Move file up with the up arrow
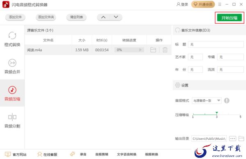Viewport: 246px width, 159px height. (x=103, y=17)
